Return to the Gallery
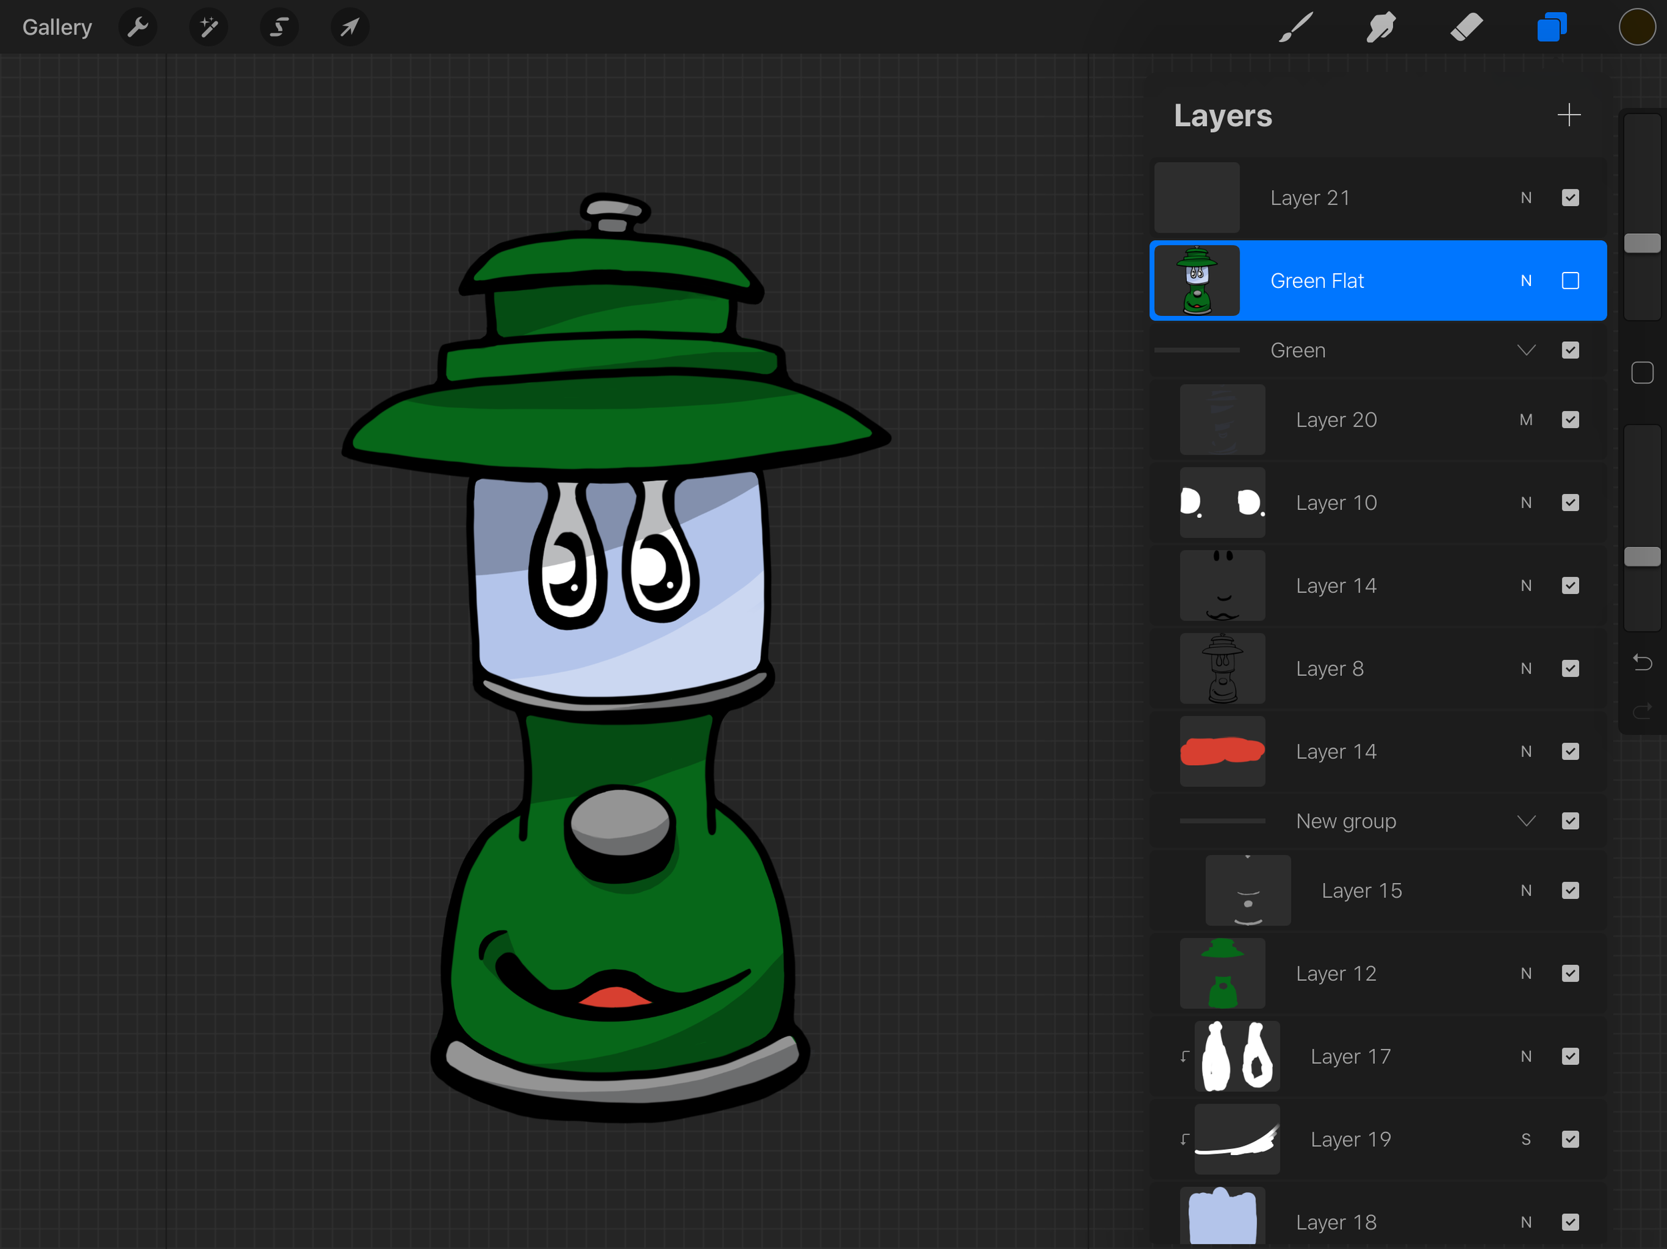The width and height of the screenshot is (1667, 1249). point(57,28)
